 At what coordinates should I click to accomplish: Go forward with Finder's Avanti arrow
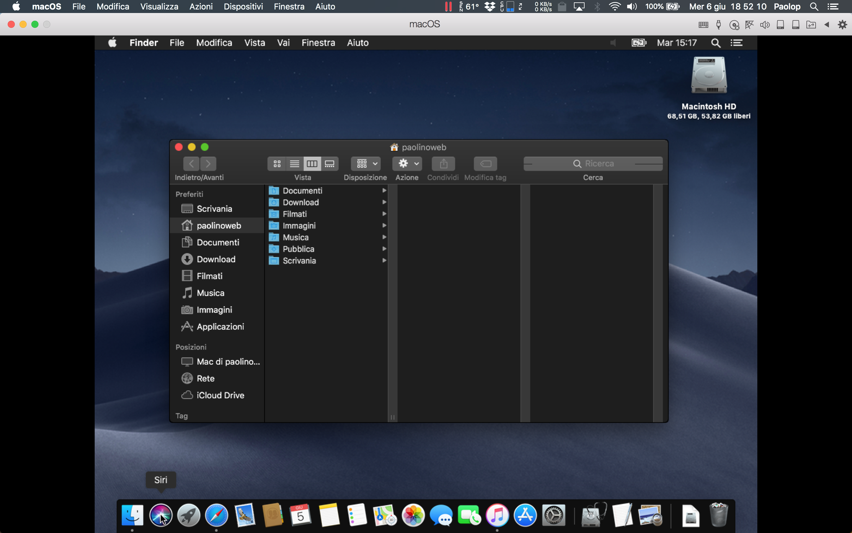pos(208,163)
